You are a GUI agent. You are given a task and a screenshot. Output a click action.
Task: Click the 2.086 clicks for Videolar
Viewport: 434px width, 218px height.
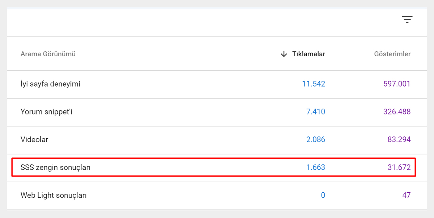pyautogui.click(x=316, y=140)
